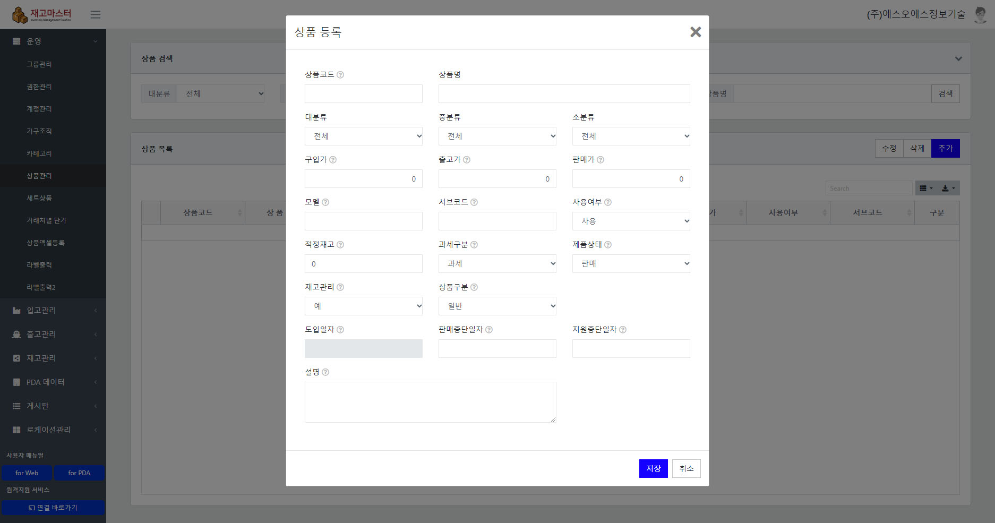Open 권한관리 in the sidebar
The image size is (995, 523).
point(53,87)
